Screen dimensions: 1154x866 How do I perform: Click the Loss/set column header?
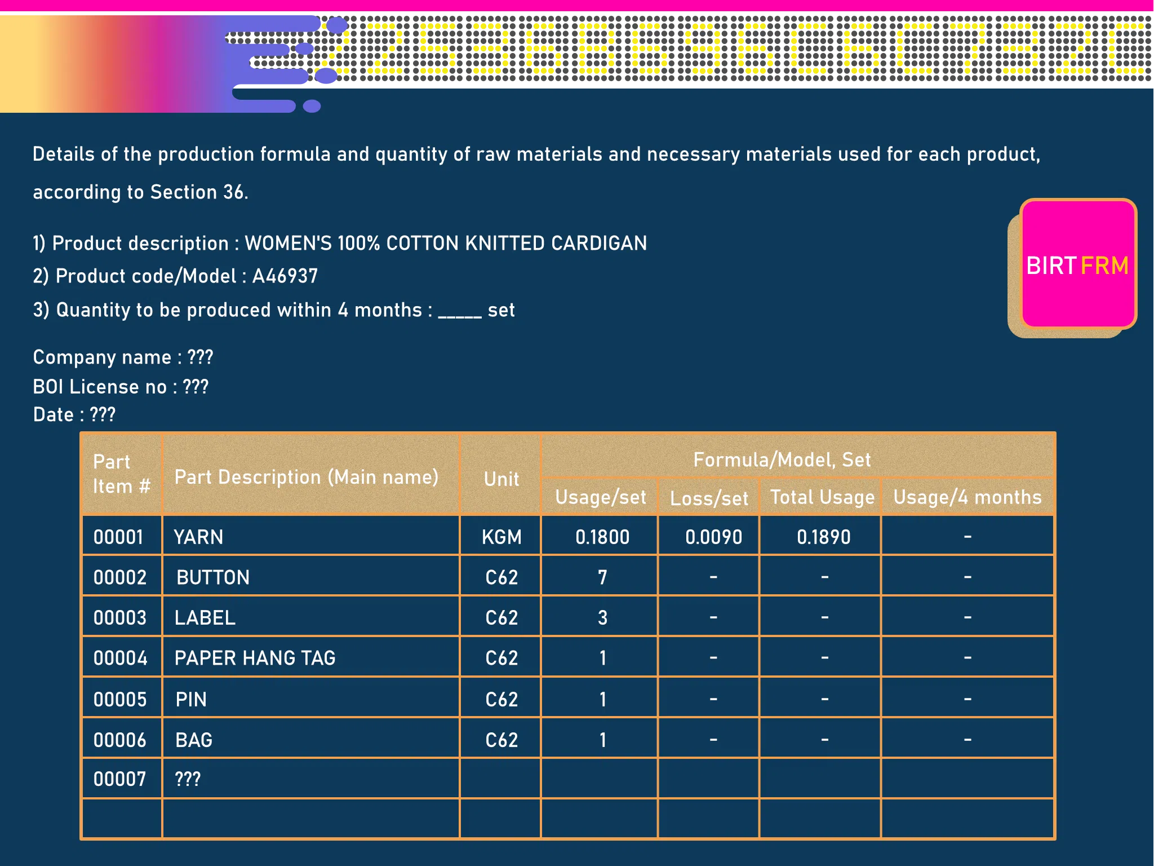[x=708, y=498]
